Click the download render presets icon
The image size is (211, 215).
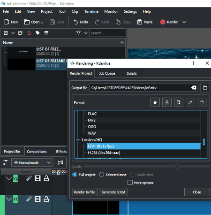click(x=167, y=102)
